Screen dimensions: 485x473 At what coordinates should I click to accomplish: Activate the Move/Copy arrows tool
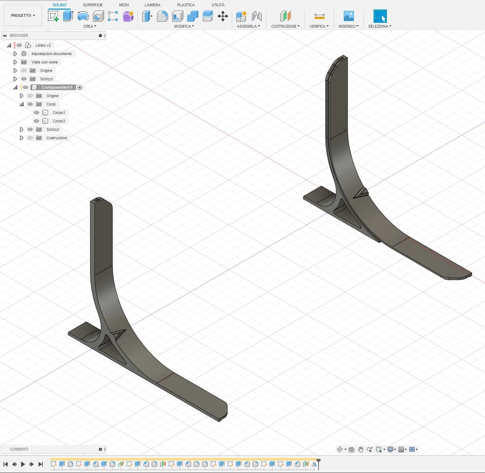point(223,16)
